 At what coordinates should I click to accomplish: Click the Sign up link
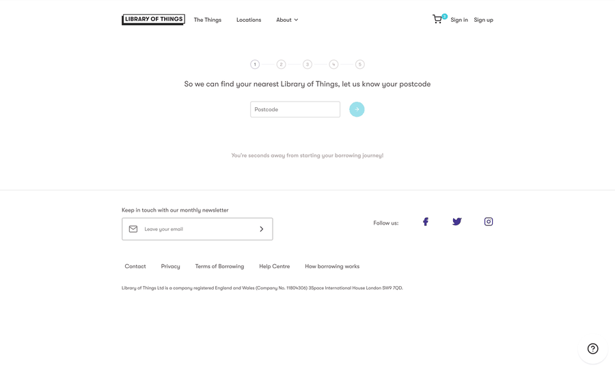pos(483,20)
